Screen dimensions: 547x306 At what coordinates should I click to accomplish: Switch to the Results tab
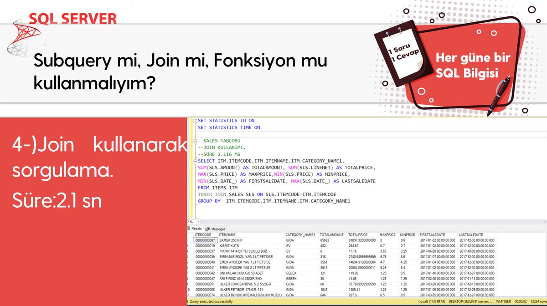195,229
